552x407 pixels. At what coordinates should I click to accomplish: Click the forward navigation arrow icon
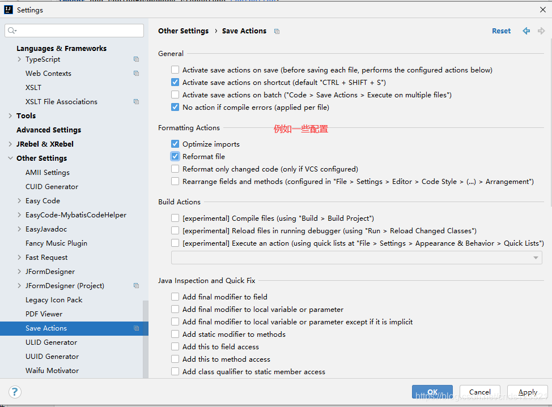[x=541, y=31]
